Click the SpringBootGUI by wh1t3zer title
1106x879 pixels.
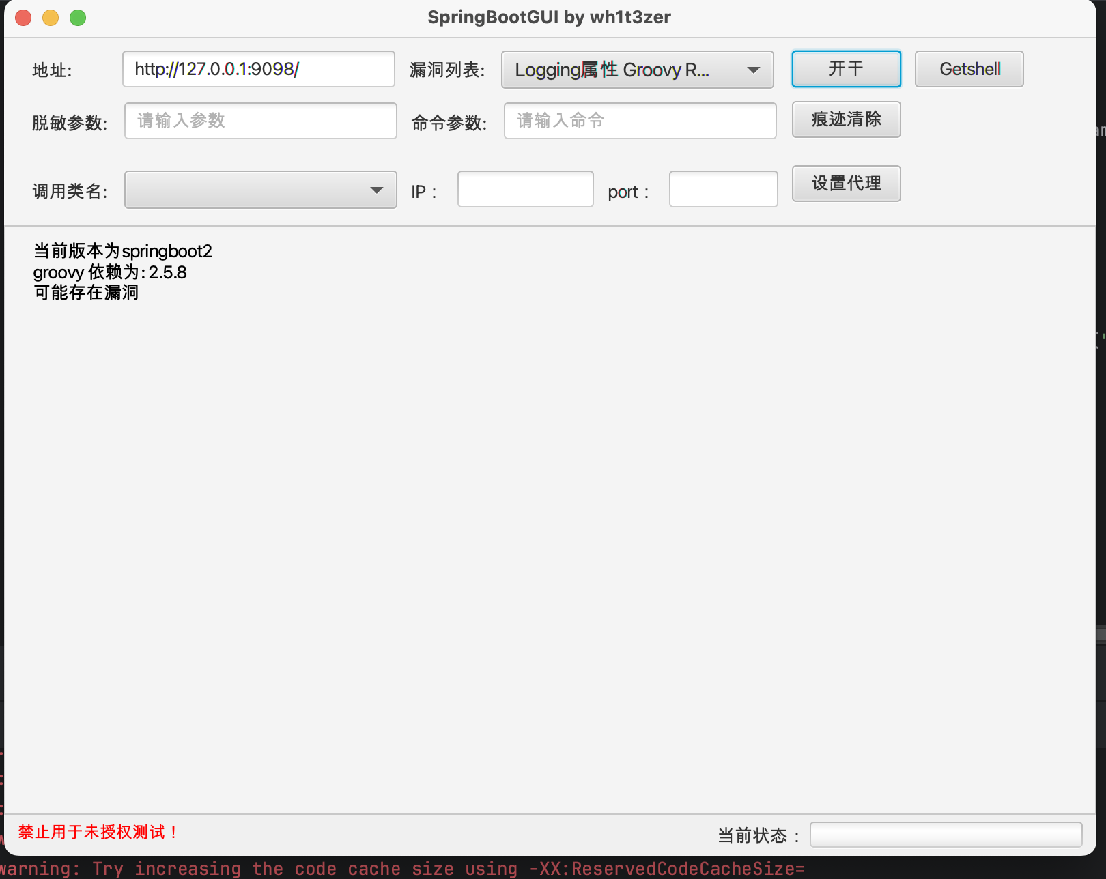pos(549,17)
